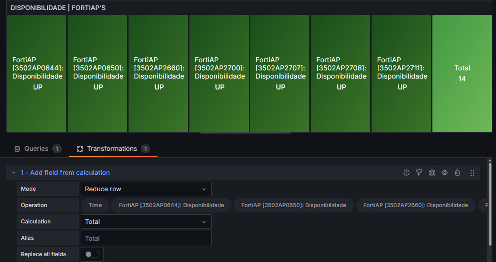
Task: Click '1 - Add field from calculation' title
Action: 65,173
